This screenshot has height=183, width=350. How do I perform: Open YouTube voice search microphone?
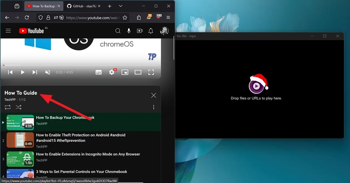point(129,31)
